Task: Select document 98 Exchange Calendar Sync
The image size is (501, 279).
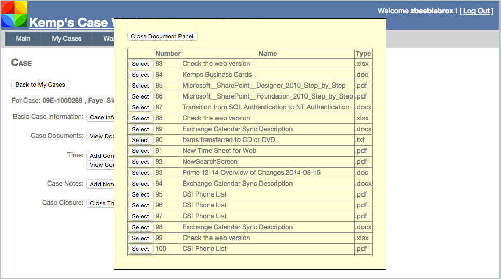Action: [x=140, y=227]
